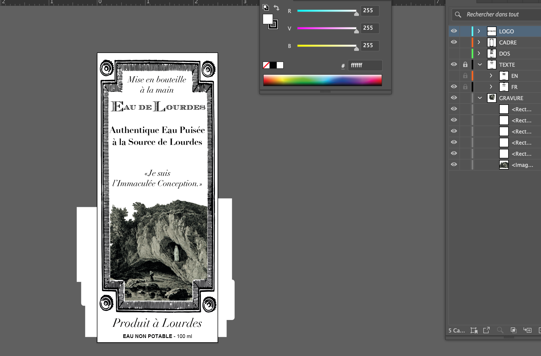Unlock the TEXTE layer padlock
541x356 pixels.
465,64
